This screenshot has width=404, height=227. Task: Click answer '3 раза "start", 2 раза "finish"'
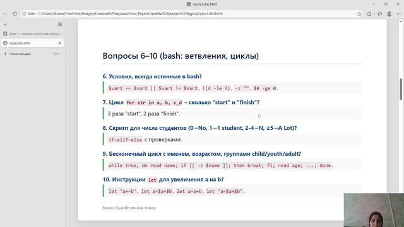point(144,113)
